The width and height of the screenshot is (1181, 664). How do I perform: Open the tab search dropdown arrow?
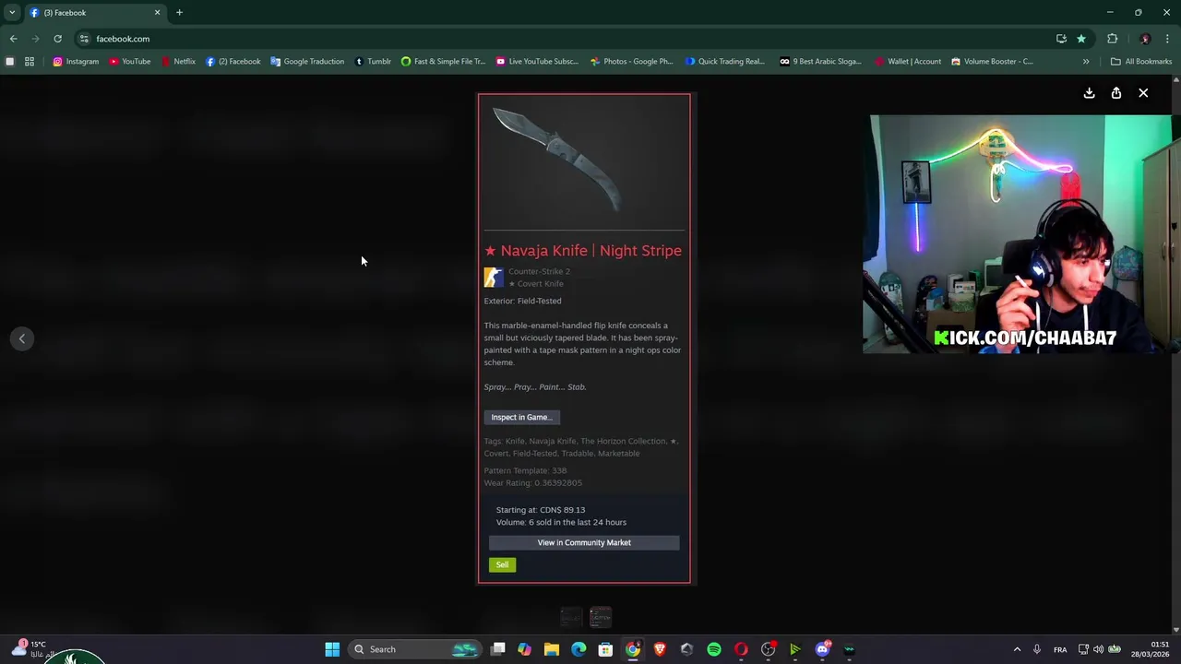point(12,12)
